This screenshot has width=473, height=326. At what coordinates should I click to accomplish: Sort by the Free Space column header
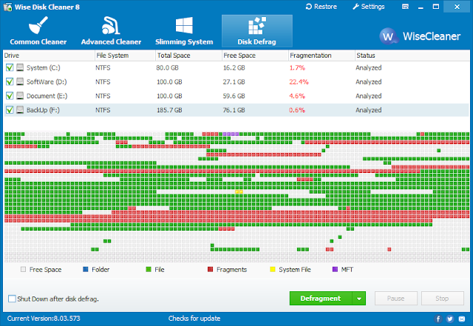[x=255, y=55]
